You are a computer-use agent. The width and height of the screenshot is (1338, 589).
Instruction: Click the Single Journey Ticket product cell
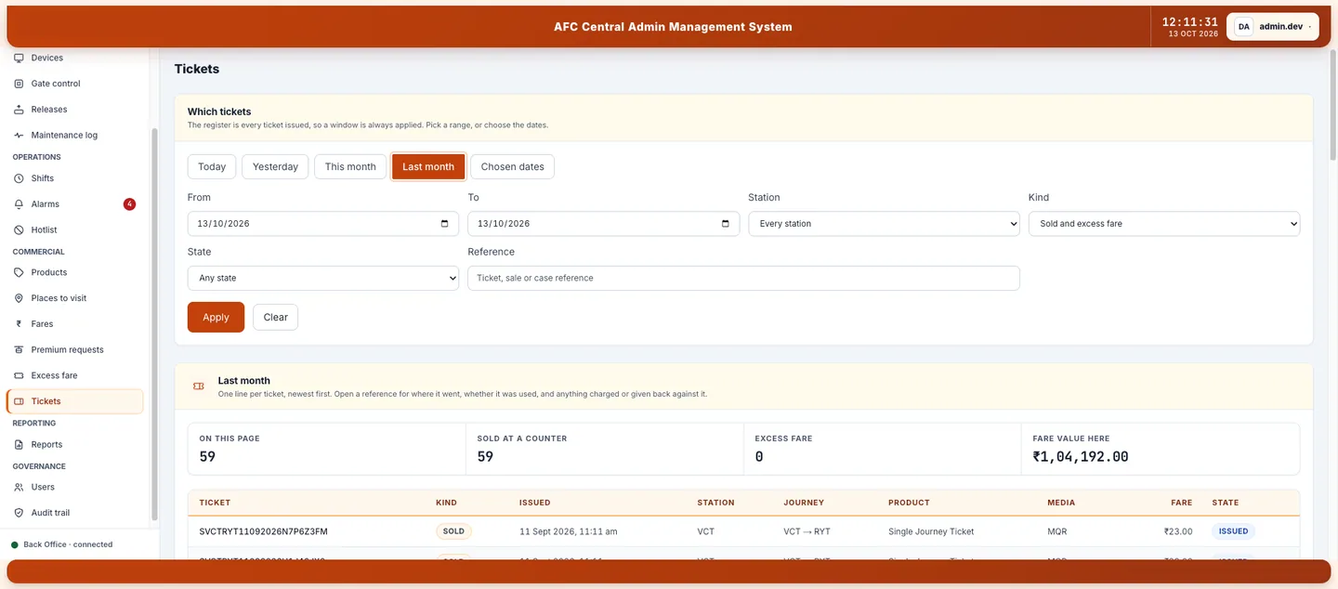point(931,531)
